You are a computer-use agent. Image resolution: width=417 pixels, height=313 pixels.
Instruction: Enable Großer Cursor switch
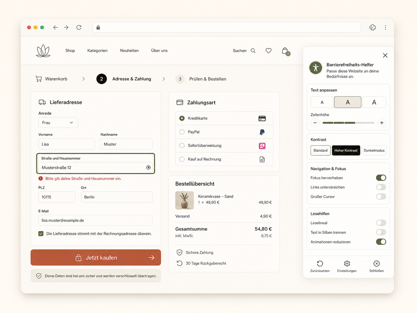pos(381,197)
